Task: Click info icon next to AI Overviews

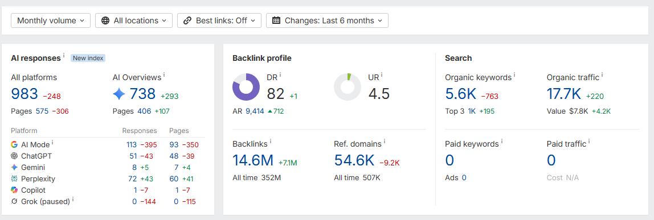Action: [164, 75]
